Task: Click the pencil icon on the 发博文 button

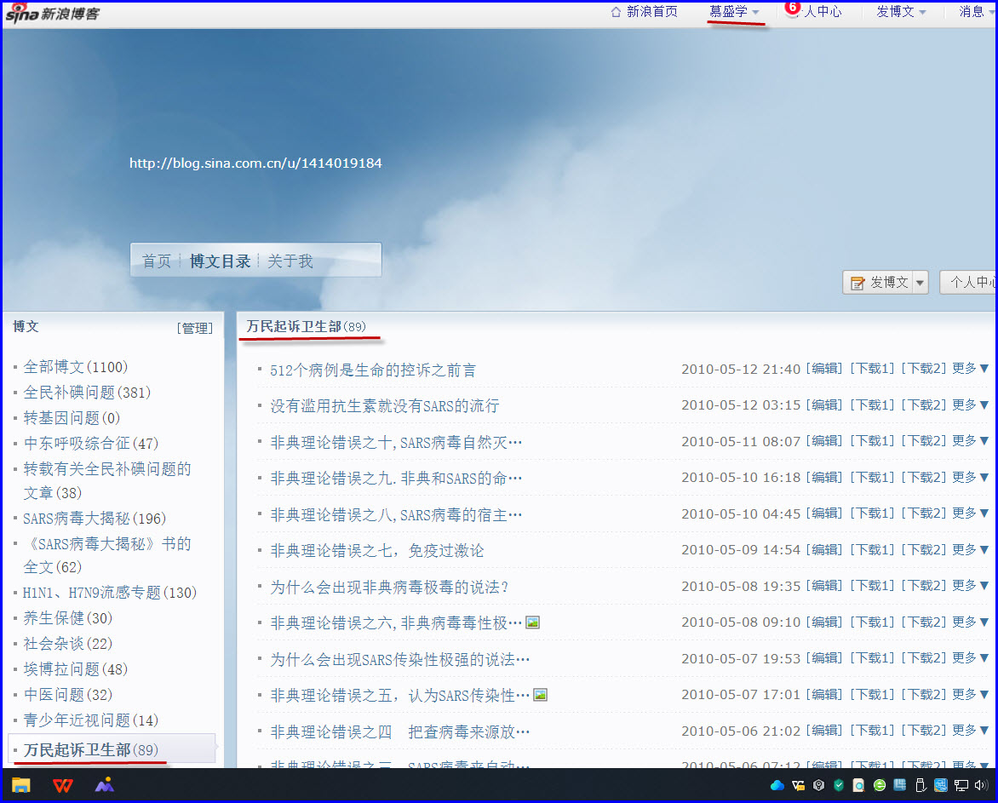Action: tap(857, 283)
